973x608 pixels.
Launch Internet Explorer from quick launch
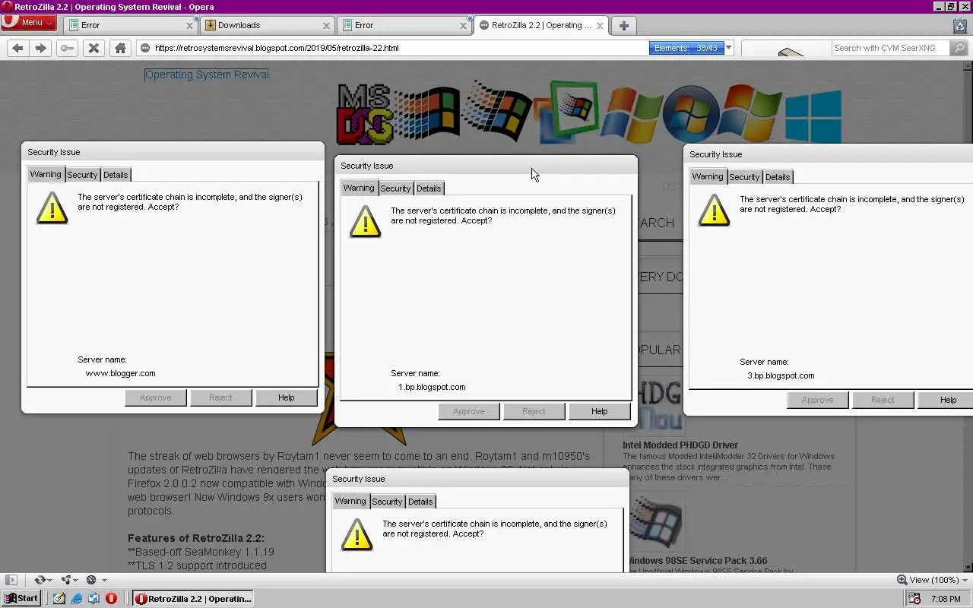[77, 599]
